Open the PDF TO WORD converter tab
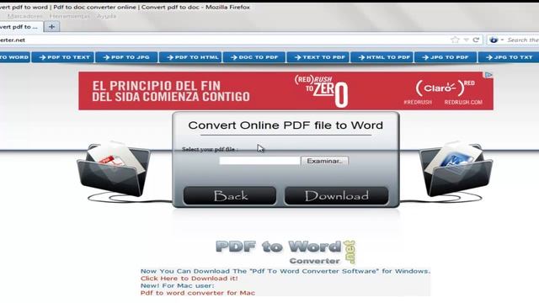Screen dimensions: 539x303 15,57
